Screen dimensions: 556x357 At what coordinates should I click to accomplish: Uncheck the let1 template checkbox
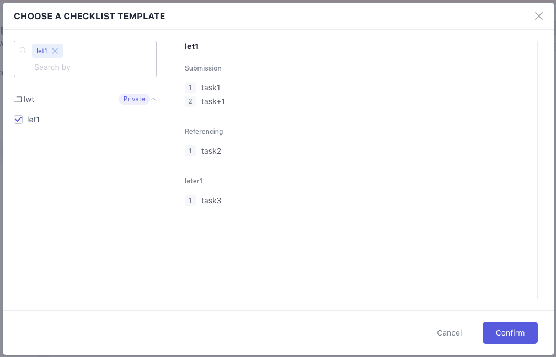coord(18,120)
